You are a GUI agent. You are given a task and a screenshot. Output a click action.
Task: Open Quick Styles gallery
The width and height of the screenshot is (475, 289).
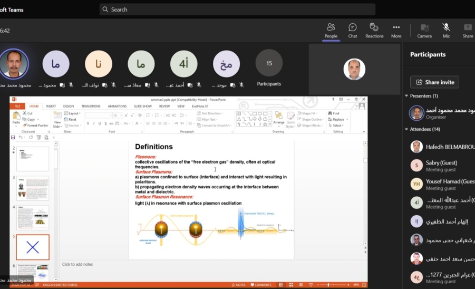(x=290, y=120)
